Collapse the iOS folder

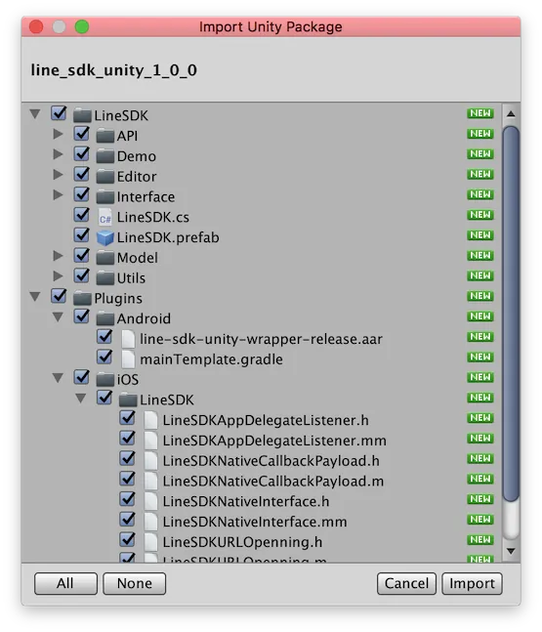(58, 378)
